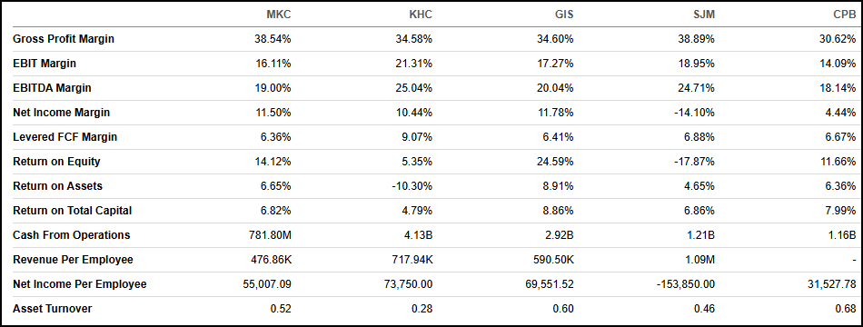Click the MKC column header
The image size is (863, 327).
279,15
